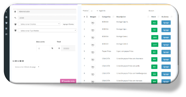The height and width of the screenshot is (97, 186).
Task: Click the box image for Bodega Cono L
Action: 93,38
